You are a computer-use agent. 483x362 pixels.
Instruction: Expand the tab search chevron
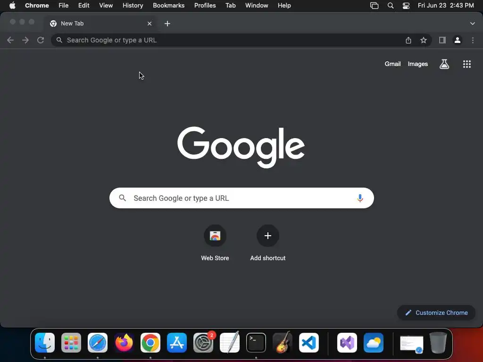472,24
